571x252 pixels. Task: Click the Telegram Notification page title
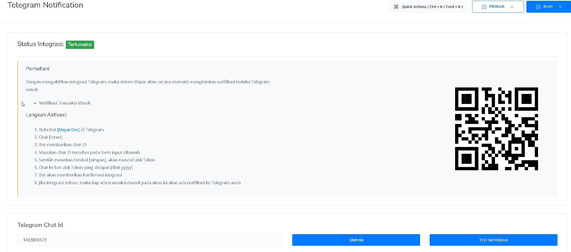(45, 5)
